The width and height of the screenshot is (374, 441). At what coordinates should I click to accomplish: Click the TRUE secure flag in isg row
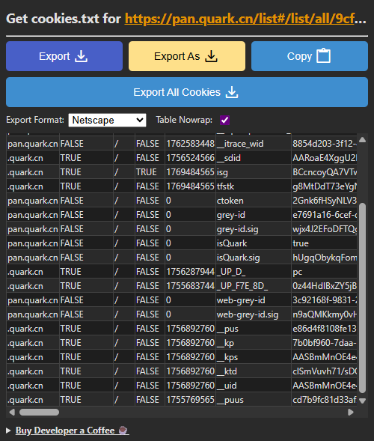tap(147, 172)
